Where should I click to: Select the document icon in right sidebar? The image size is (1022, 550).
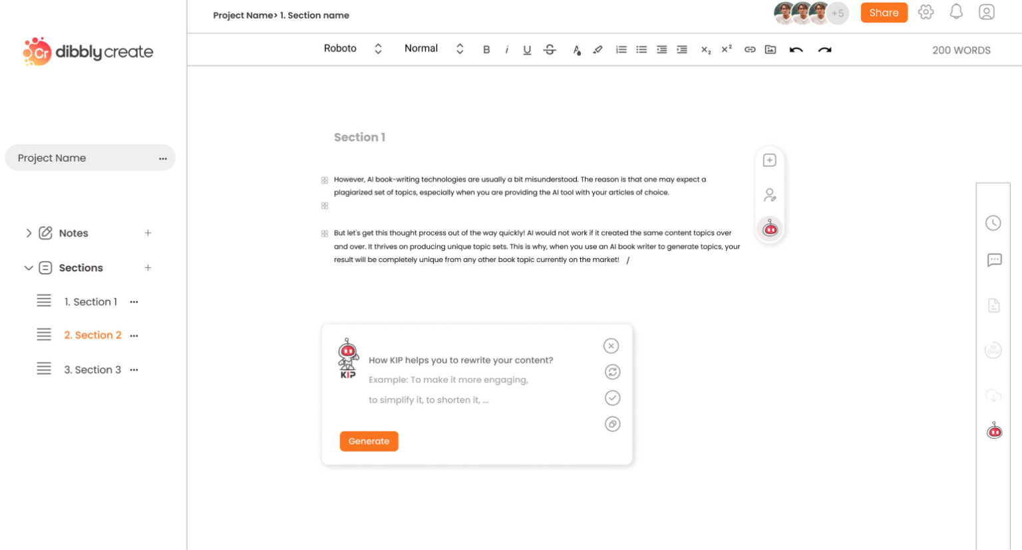(993, 305)
